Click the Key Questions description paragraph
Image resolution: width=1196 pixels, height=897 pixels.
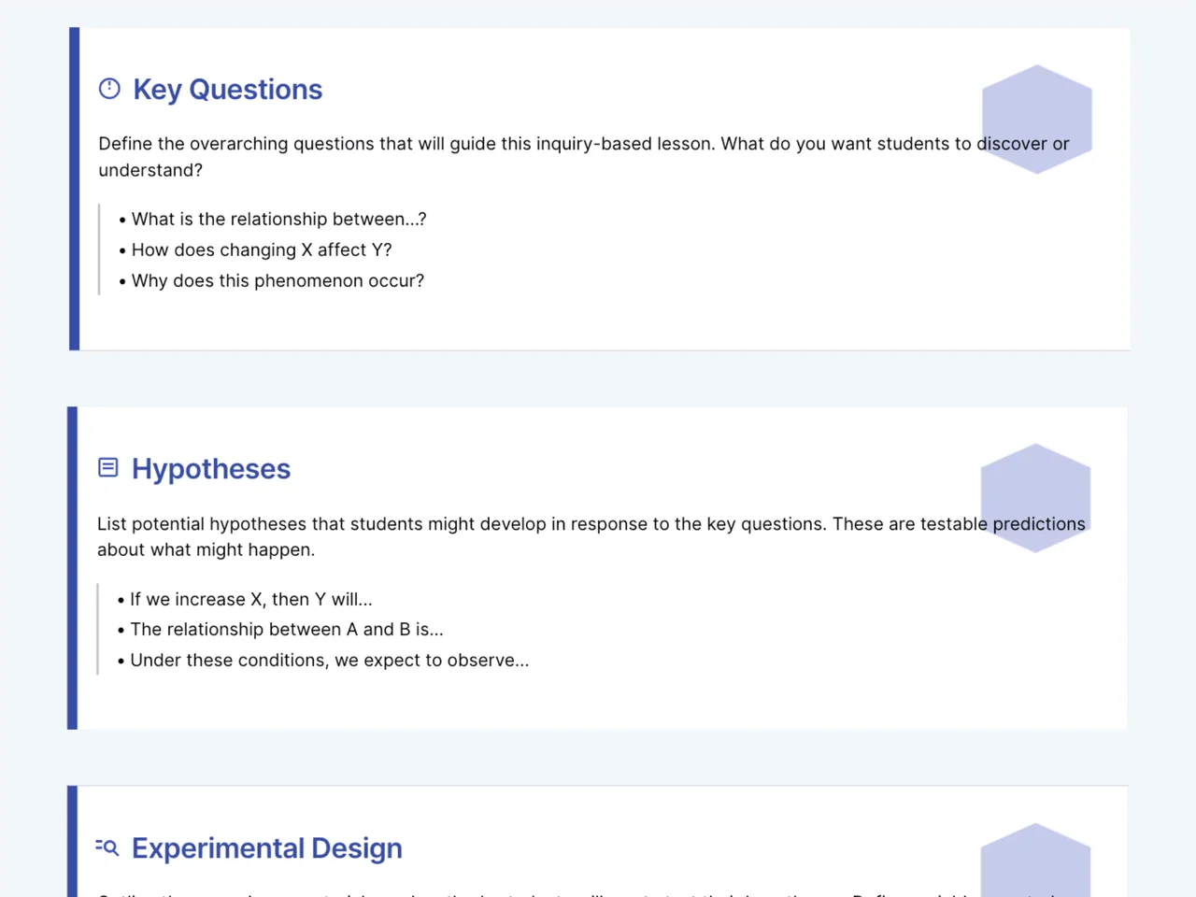pyautogui.click(x=584, y=157)
